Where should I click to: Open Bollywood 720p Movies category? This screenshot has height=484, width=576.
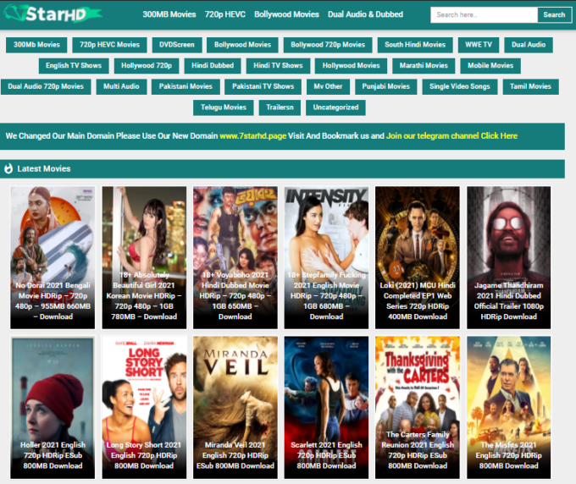pyautogui.click(x=328, y=45)
